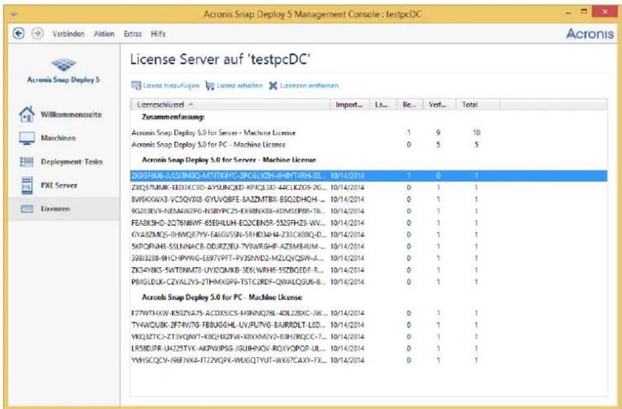Image resolution: width=622 pixels, height=409 pixels.
Task: Go to Willkommensseite in sidebar
Action: pyautogui.click(x=71, y=115)
